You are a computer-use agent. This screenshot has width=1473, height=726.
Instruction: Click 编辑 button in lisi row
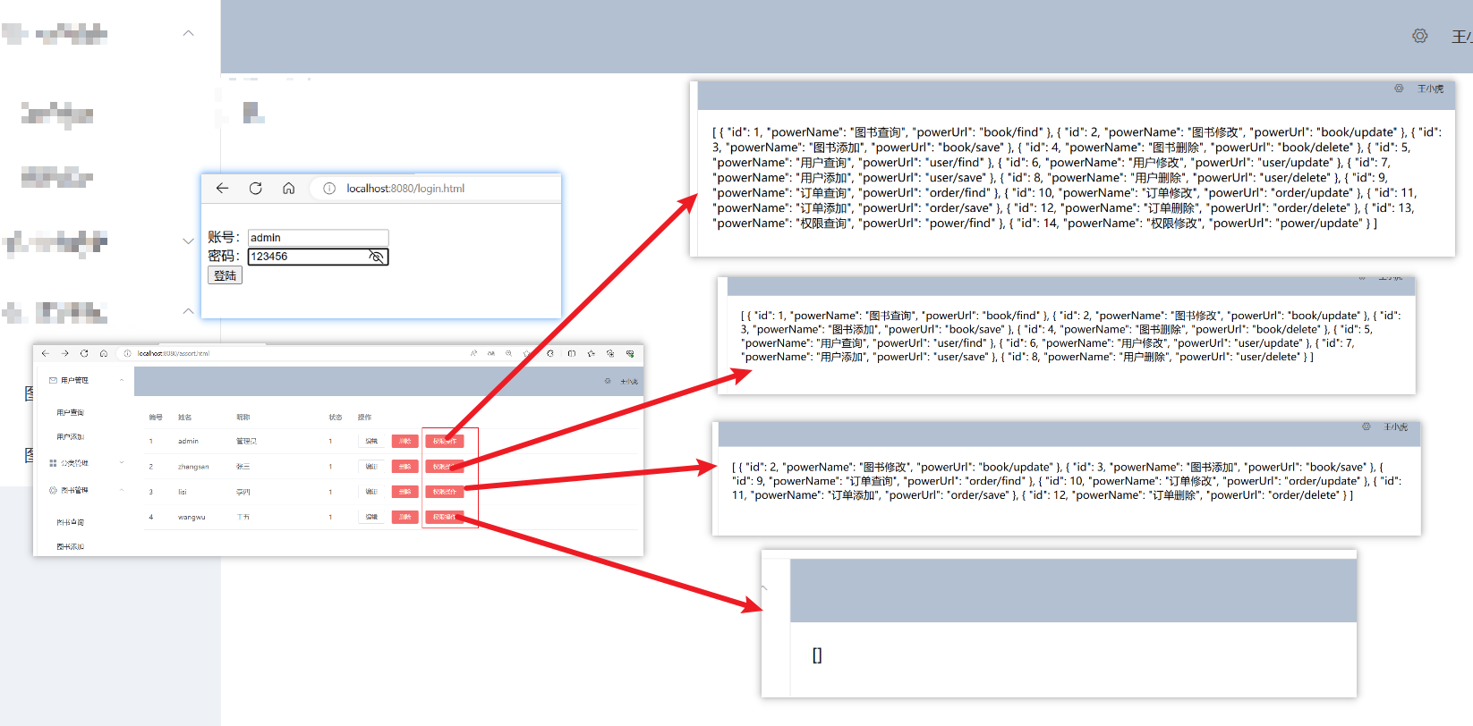pos(371,492)
